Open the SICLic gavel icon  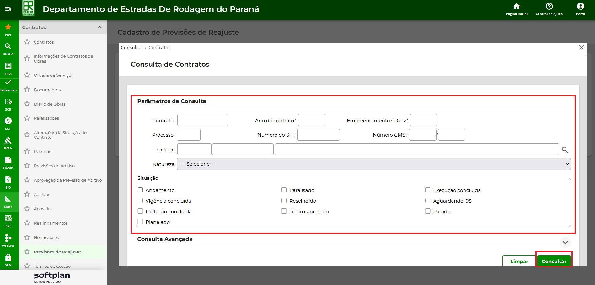click(x=8, y=141)
